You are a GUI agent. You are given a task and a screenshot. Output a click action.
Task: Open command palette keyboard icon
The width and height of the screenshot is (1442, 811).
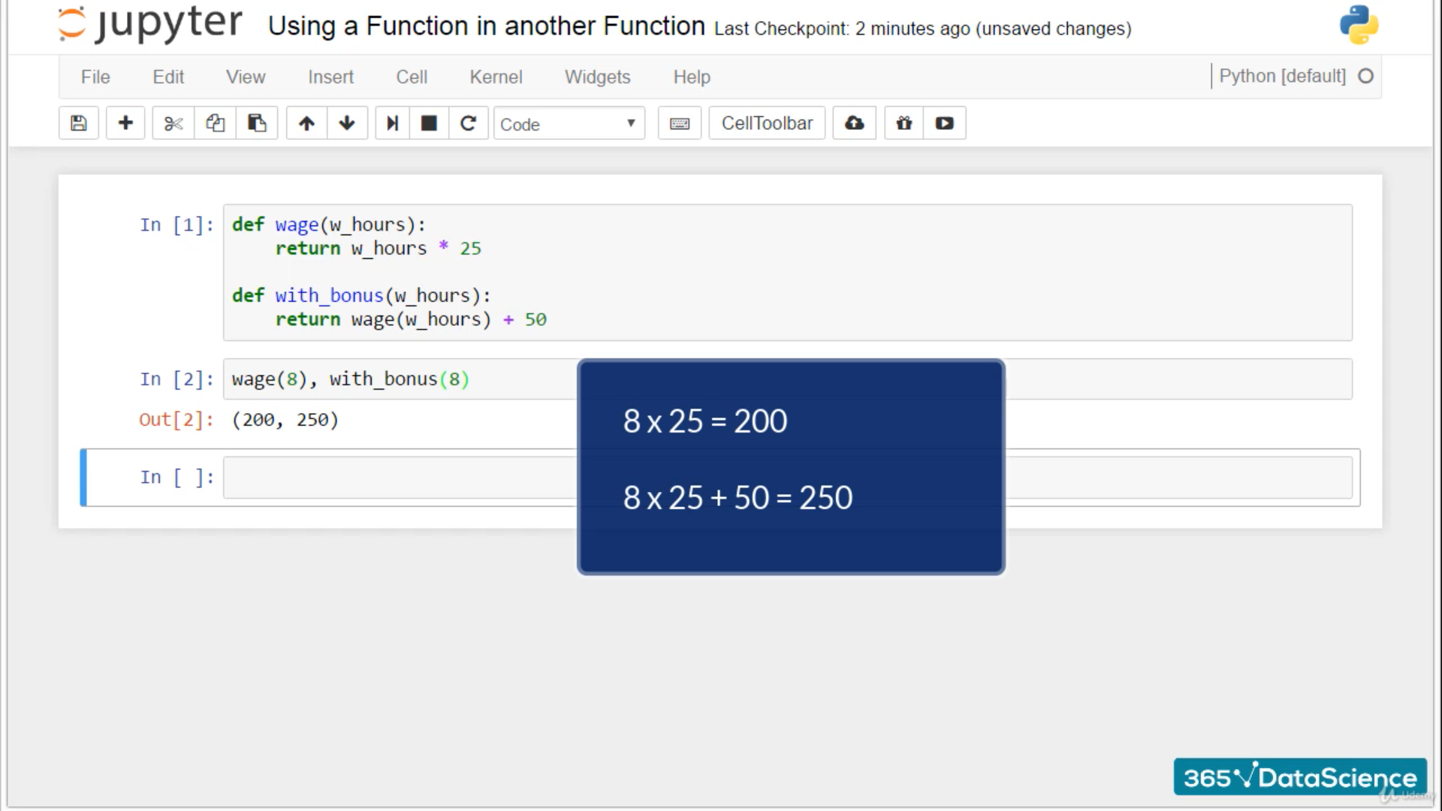coord(680,123)
